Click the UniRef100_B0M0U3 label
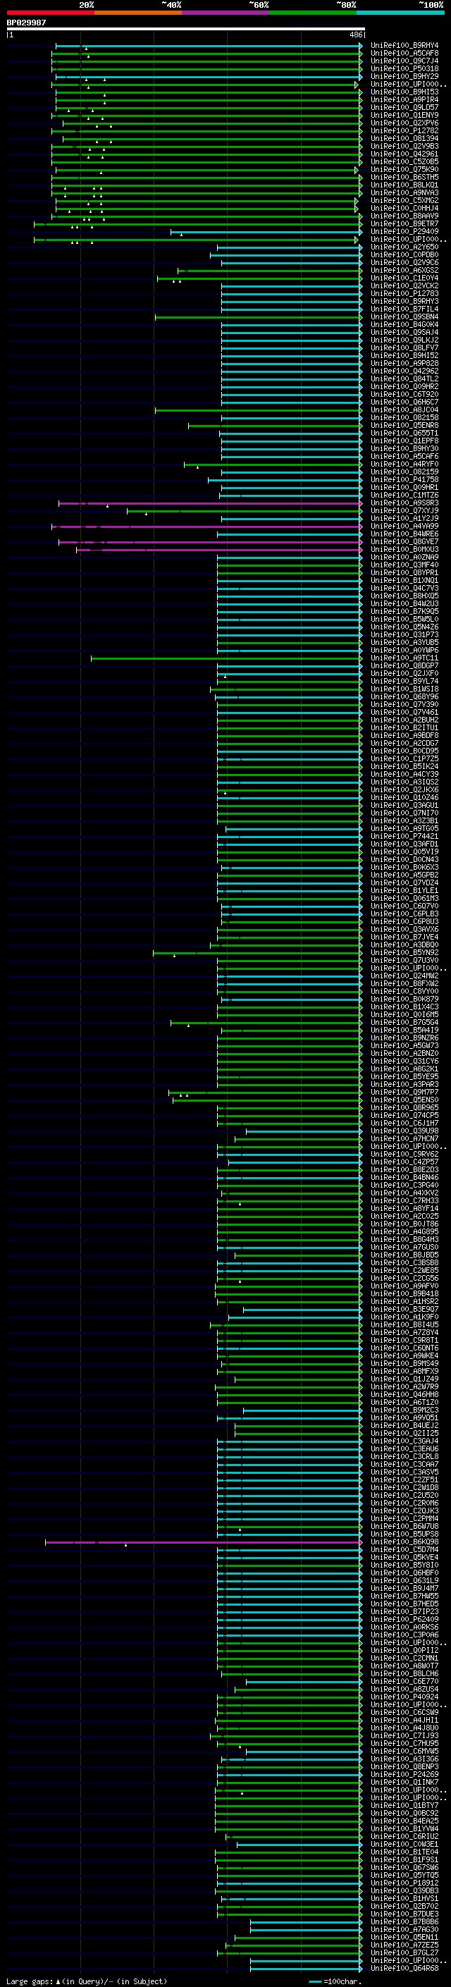The width and height of the screenshot is (451, 1987). (404, 549)
